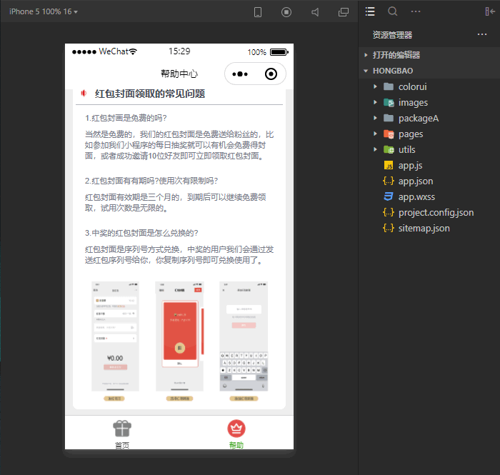This screenshot has width=500, height=475.
Task: Open the resource manager more-options dots
Action: tap(482, 34)
